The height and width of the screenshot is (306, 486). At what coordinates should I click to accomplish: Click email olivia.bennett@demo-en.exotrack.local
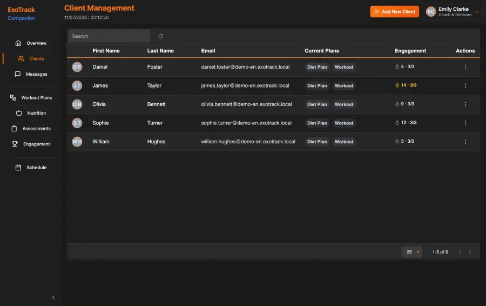246,104
